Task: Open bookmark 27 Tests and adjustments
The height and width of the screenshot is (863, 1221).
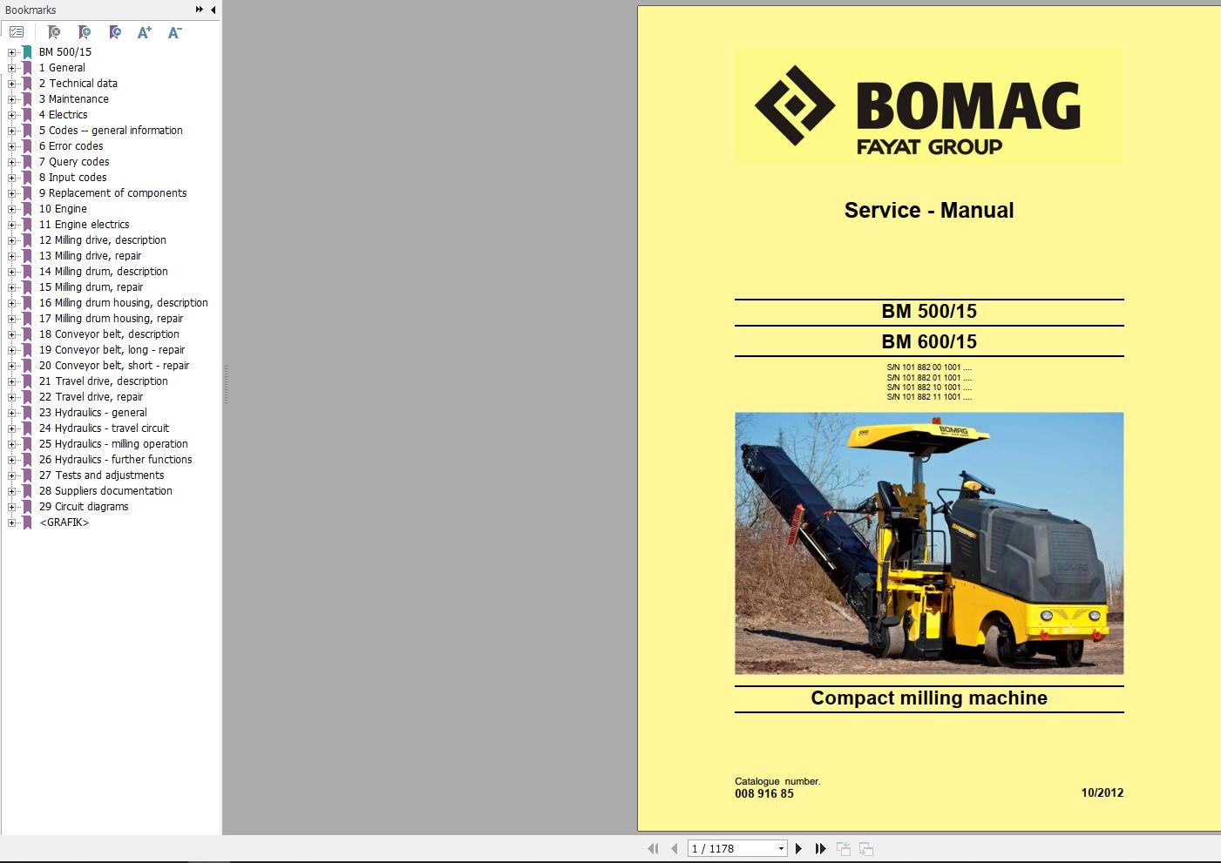Action: click(101, 475)
